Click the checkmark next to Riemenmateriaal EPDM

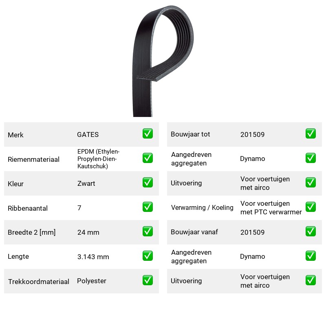point(148,158)
